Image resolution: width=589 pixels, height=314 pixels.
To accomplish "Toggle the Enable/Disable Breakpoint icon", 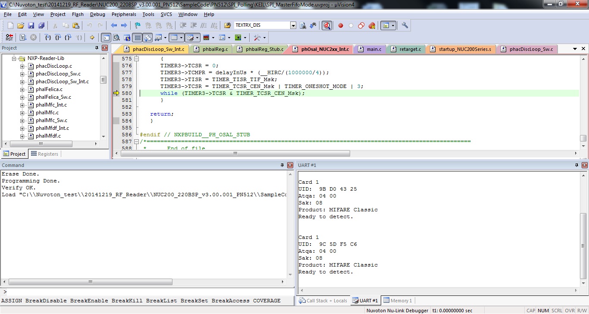I will [351, 25].
